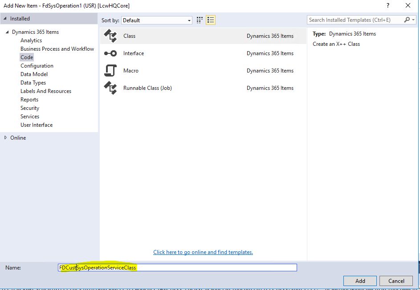Viewport: 420px width, 290px height.
Task: Select the Runnable Class (Job) name
Action: 147,88
